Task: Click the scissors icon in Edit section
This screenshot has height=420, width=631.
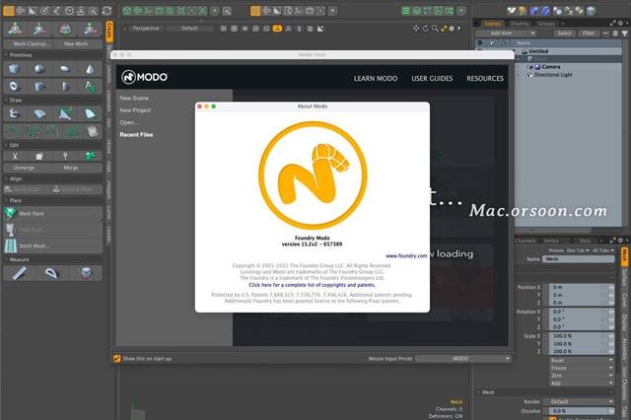Action: coord(15,156)
